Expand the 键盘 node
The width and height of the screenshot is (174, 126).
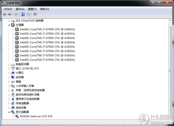[x=9, y=82]
